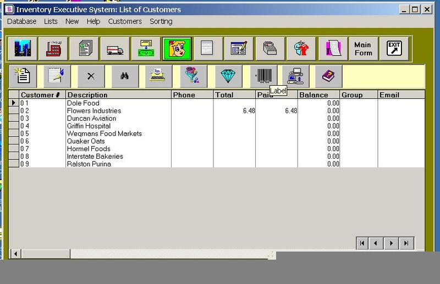Open the delivery truck icon

(115, 49)
